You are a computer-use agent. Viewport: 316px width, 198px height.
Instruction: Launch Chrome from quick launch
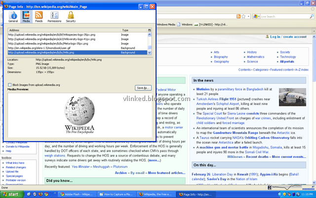click(46, 194)
